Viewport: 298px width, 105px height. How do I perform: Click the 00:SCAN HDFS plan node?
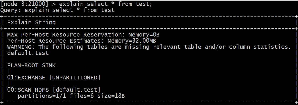[54, 90]
